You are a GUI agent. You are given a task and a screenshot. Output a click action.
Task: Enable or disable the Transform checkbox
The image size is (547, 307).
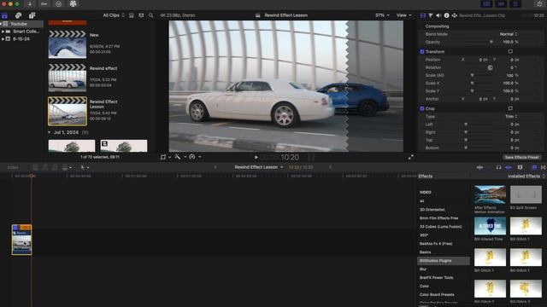421,51
